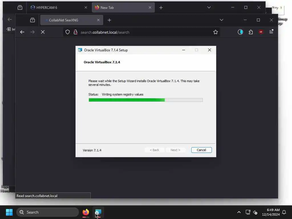Viewport: 292px width, 219px height.
Task: Open the notifications bell icon
Action: pyautogui.click(x=284, y=212)
